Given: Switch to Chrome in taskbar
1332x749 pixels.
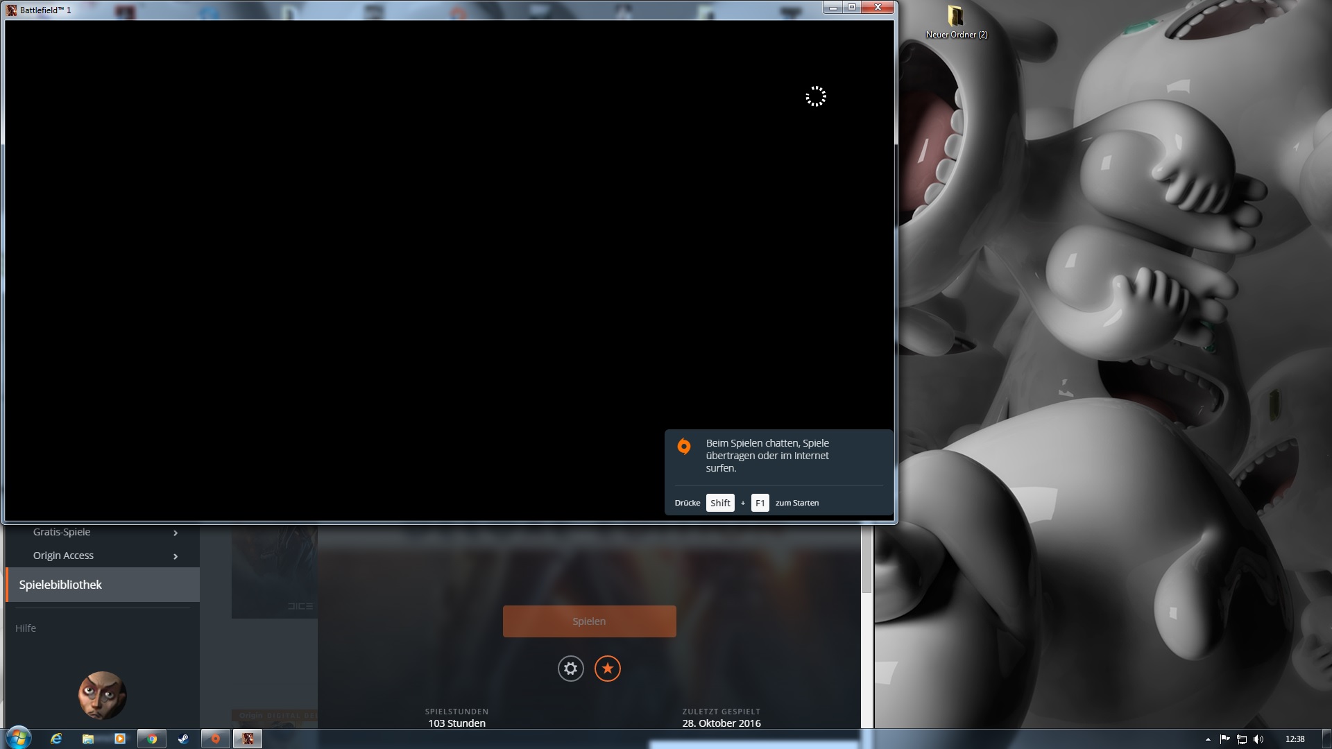Looking at the screenshot, I should tap(152, 739).
